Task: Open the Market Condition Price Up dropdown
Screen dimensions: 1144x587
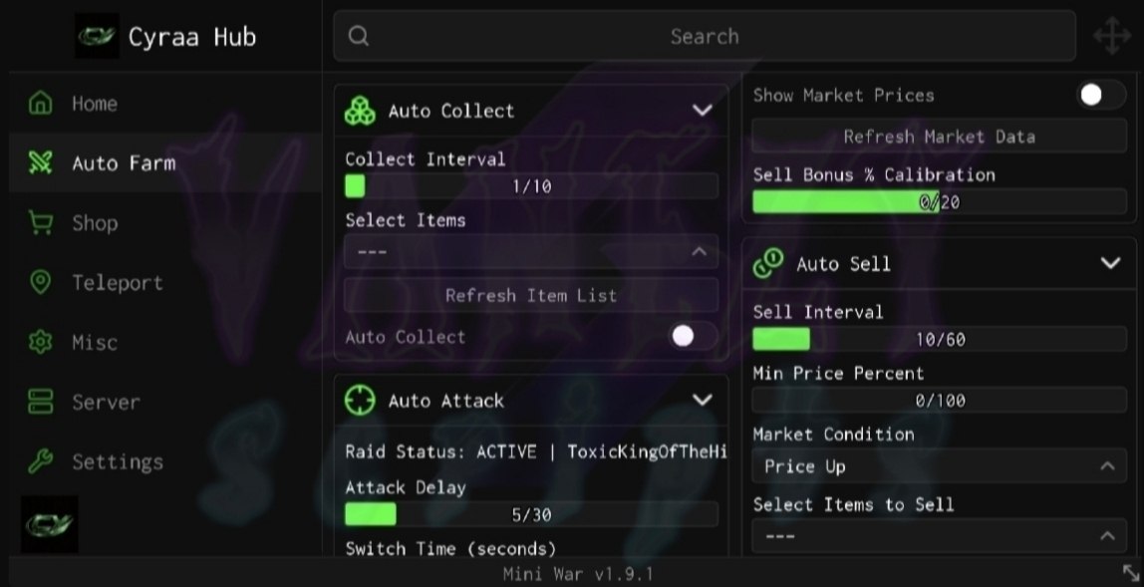Action: [x=939, y=466]
